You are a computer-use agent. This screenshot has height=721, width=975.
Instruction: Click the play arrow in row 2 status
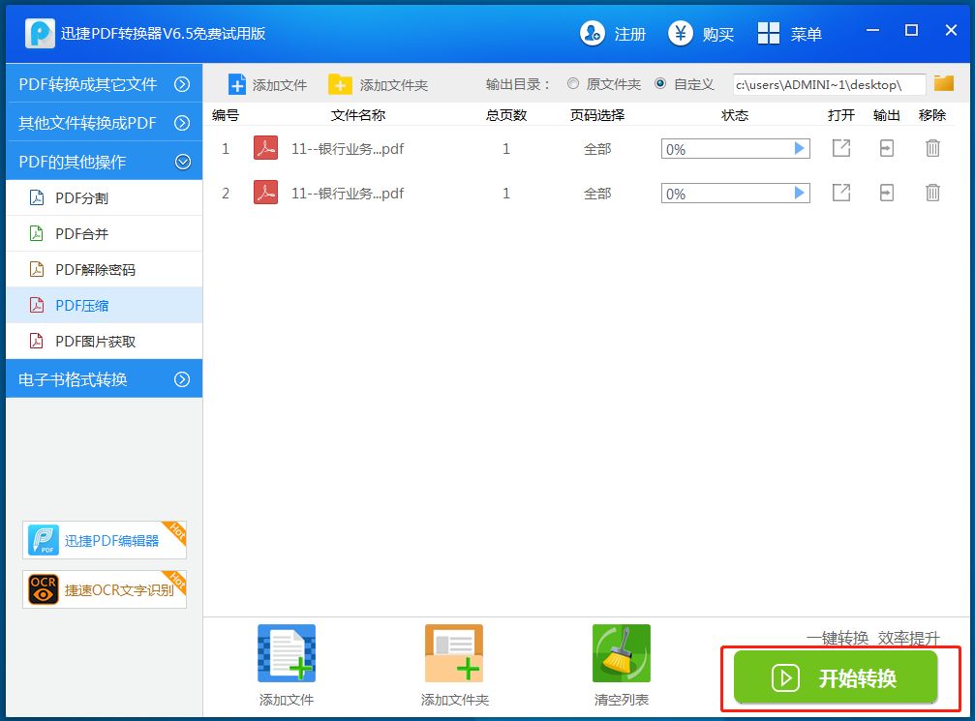799,193
